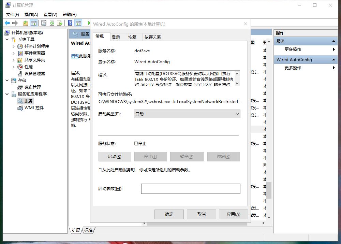Screen dimensions: 341x244
Task: Switch to the 登录 tab
Action: pos(116,37)
